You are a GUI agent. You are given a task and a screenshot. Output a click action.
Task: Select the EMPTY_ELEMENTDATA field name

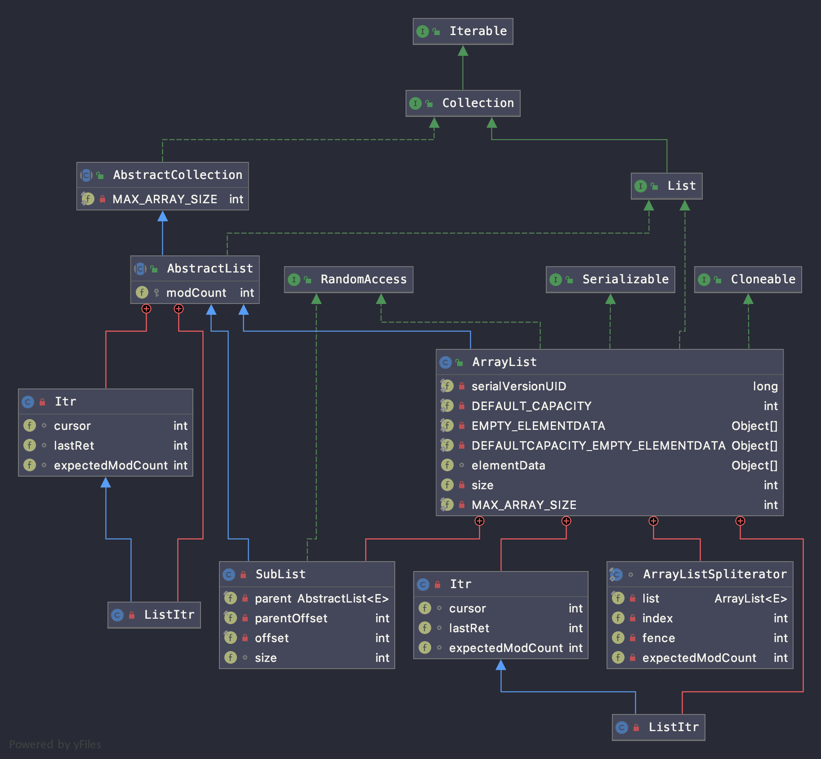coord(538,426)
